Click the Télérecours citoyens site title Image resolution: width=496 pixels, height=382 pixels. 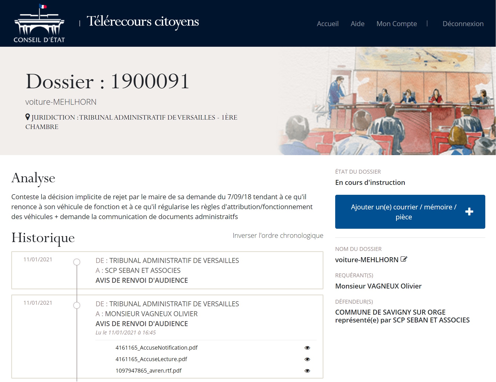[143, 22]
